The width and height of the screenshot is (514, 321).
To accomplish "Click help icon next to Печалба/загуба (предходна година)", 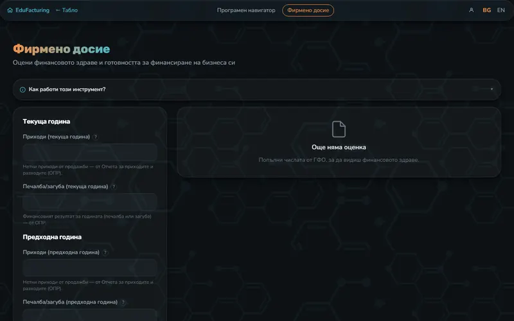I will [x=123, y=302].
